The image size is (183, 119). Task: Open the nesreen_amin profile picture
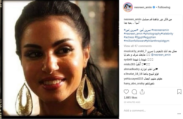(128, 7)
